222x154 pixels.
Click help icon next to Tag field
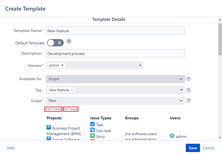click(x=189, y=90)
